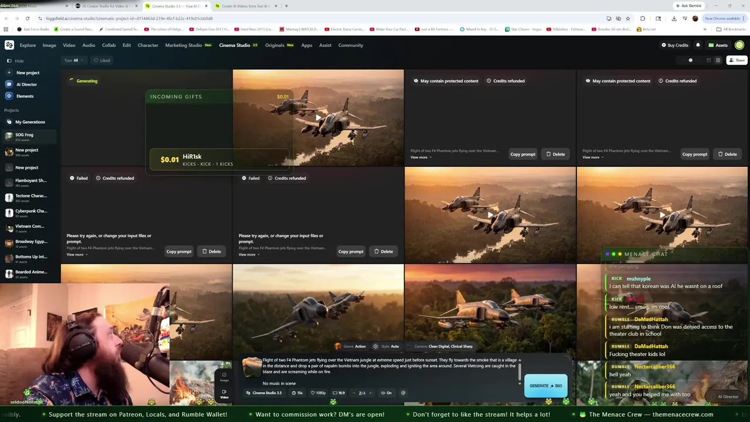Viewport: 750px width, 422px height.
Task: Open the Style Auto selector
Action: [386, 346]
